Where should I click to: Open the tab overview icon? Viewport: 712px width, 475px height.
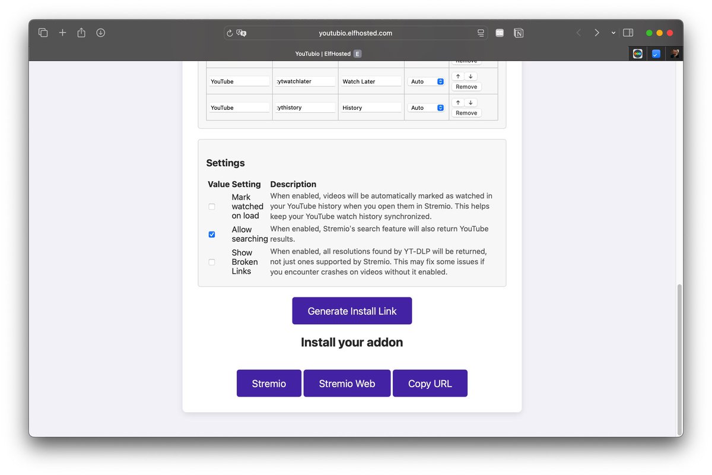click(x=43, y=33)
